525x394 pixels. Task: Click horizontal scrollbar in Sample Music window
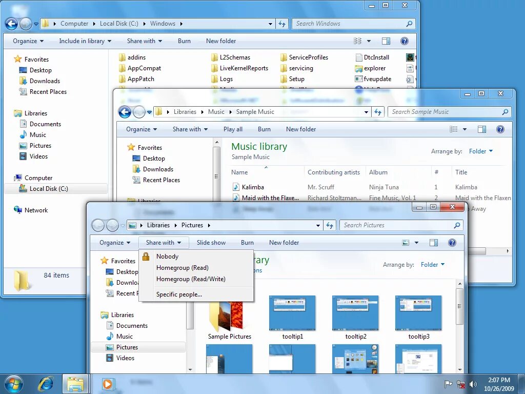tap(477, 251)
